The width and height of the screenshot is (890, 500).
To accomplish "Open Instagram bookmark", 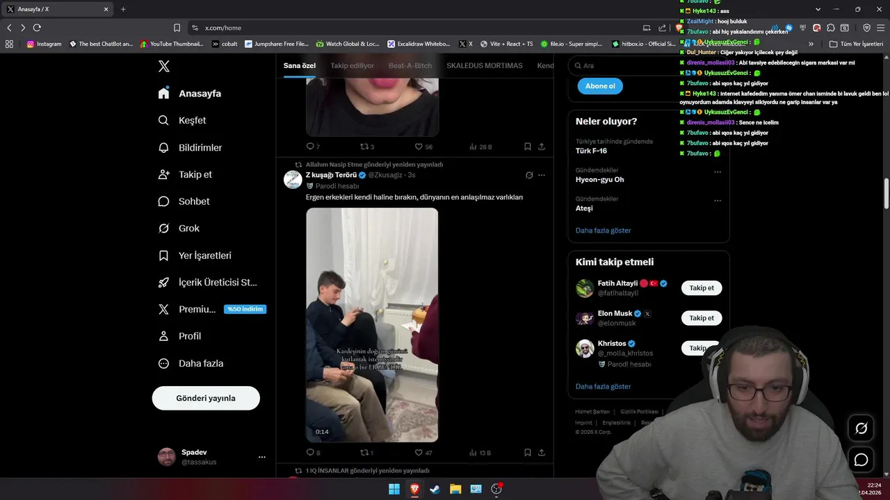I will pos(44,44).
